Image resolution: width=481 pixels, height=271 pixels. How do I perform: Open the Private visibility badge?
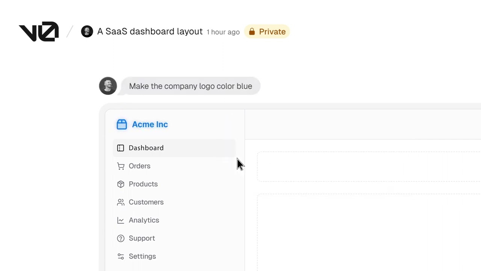267,32
